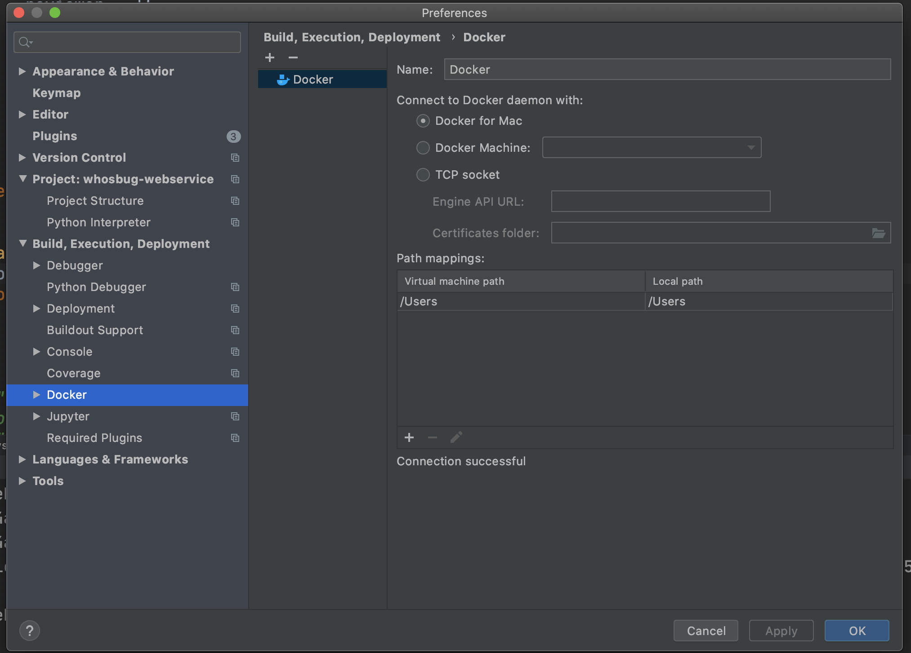Screen dimensions: 911x653
Task: Collapse Build, Execution, Deployment section
Action: tap(22, 244)
